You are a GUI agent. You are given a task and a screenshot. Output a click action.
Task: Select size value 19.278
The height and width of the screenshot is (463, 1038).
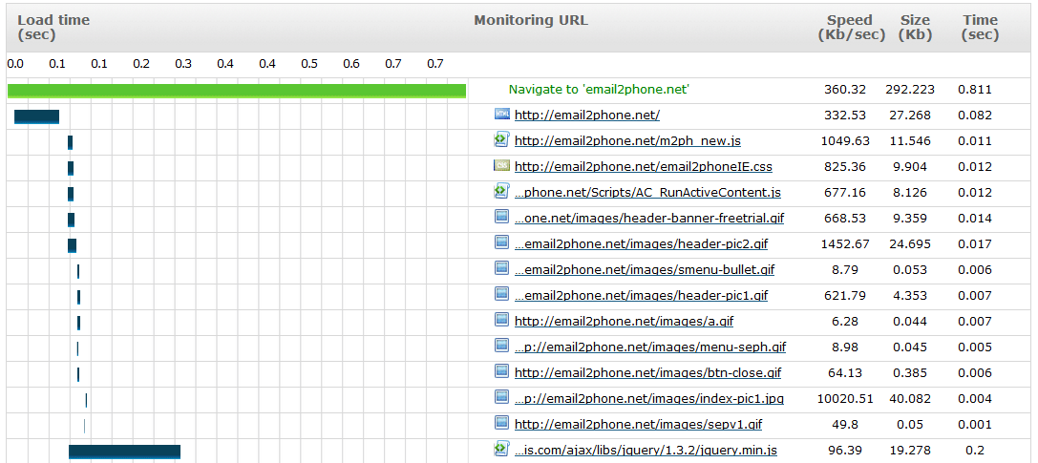point(910,451)
